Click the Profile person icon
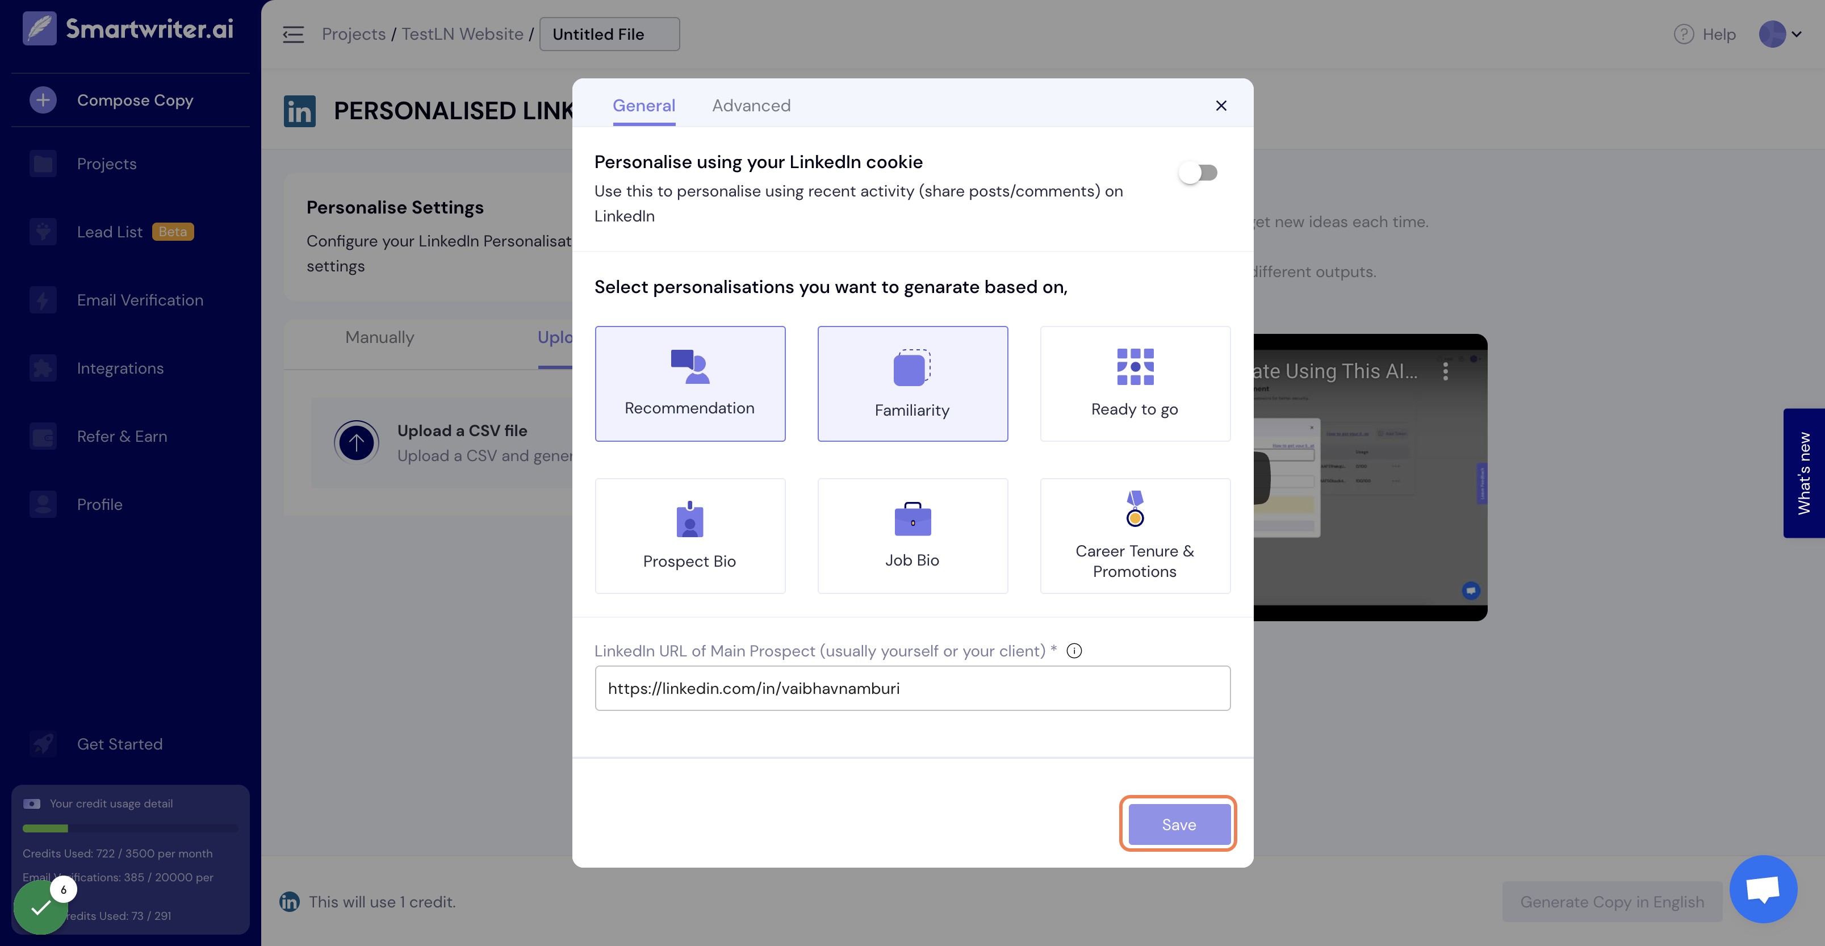 point(43,505)
